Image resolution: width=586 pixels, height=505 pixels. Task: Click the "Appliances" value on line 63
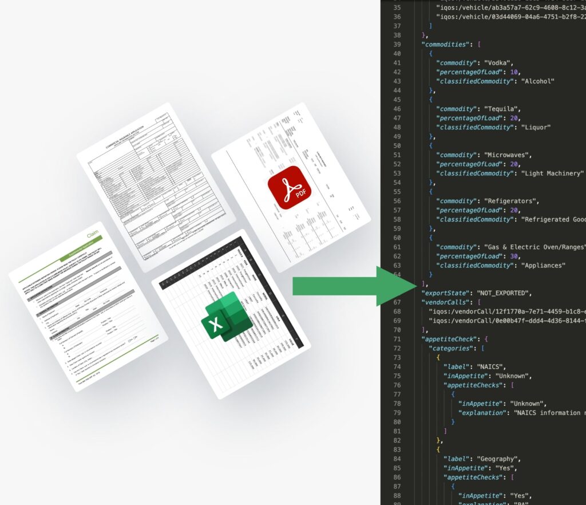click(x=543, y=265)
